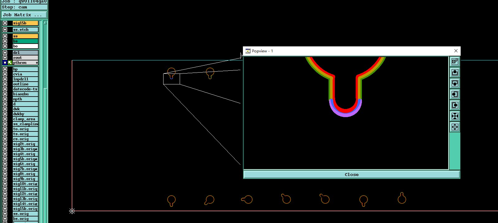498x223 pixels.
Task: Pan the Popview up with the up-arrow icon
Action: (455, 73)
